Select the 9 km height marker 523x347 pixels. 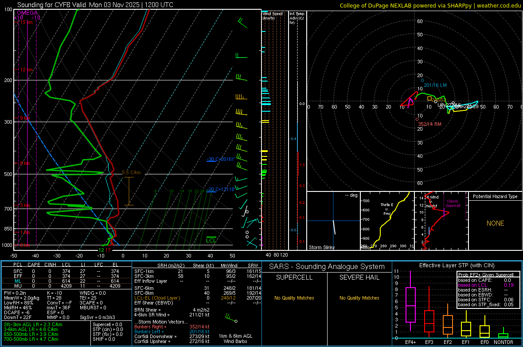25,118
